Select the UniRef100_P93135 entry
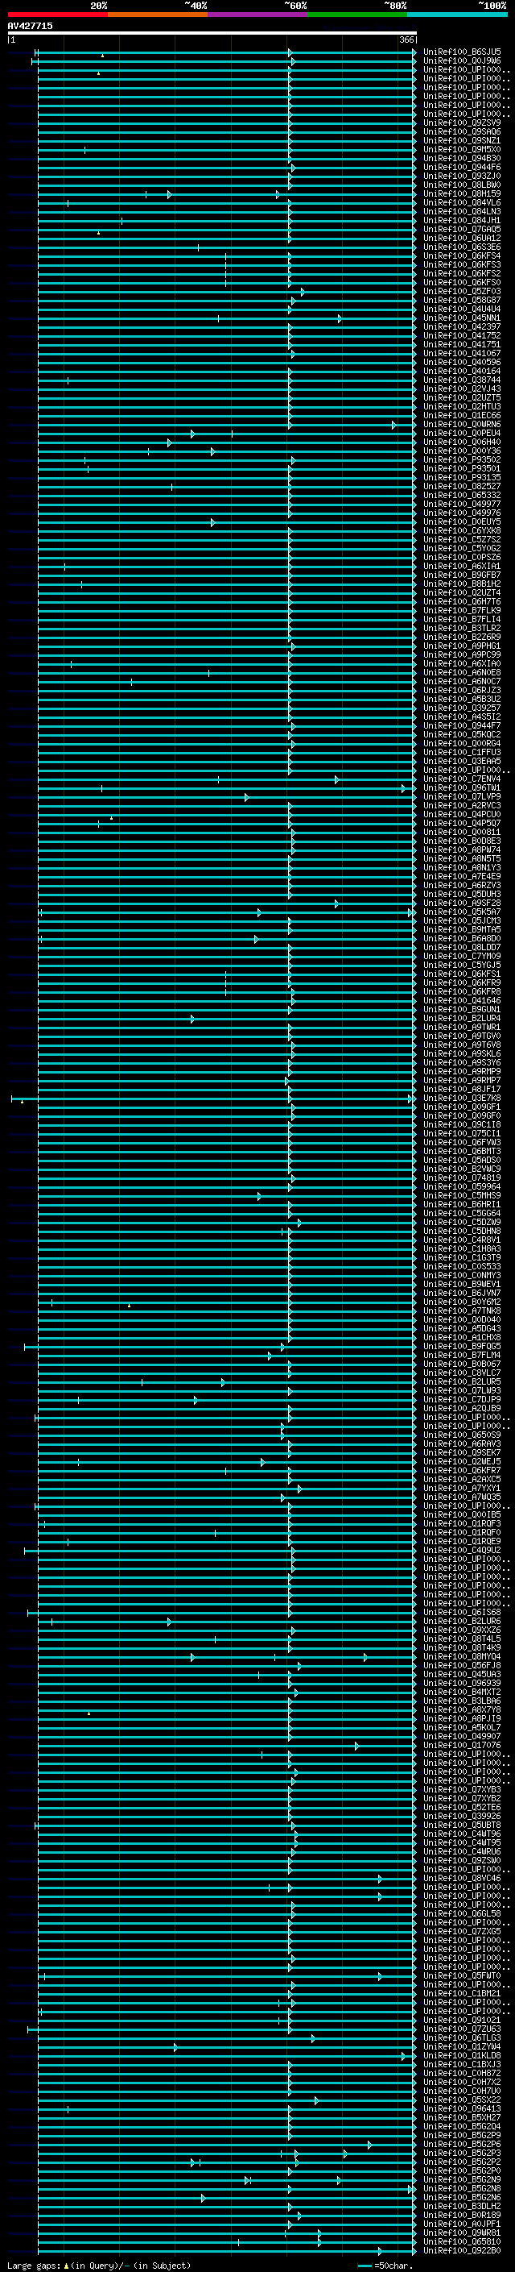515x2272 pixels. tap(462, 477)
